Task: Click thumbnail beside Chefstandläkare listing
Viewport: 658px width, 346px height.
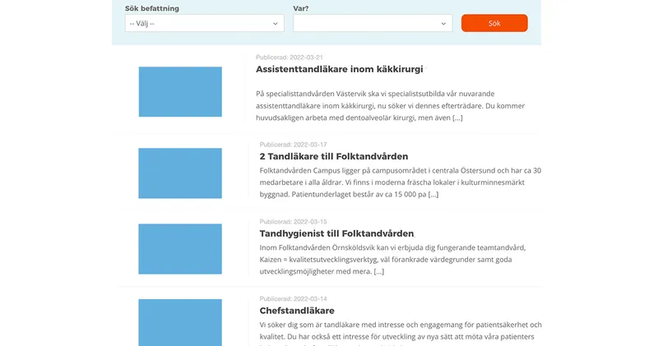Action: 180,322
